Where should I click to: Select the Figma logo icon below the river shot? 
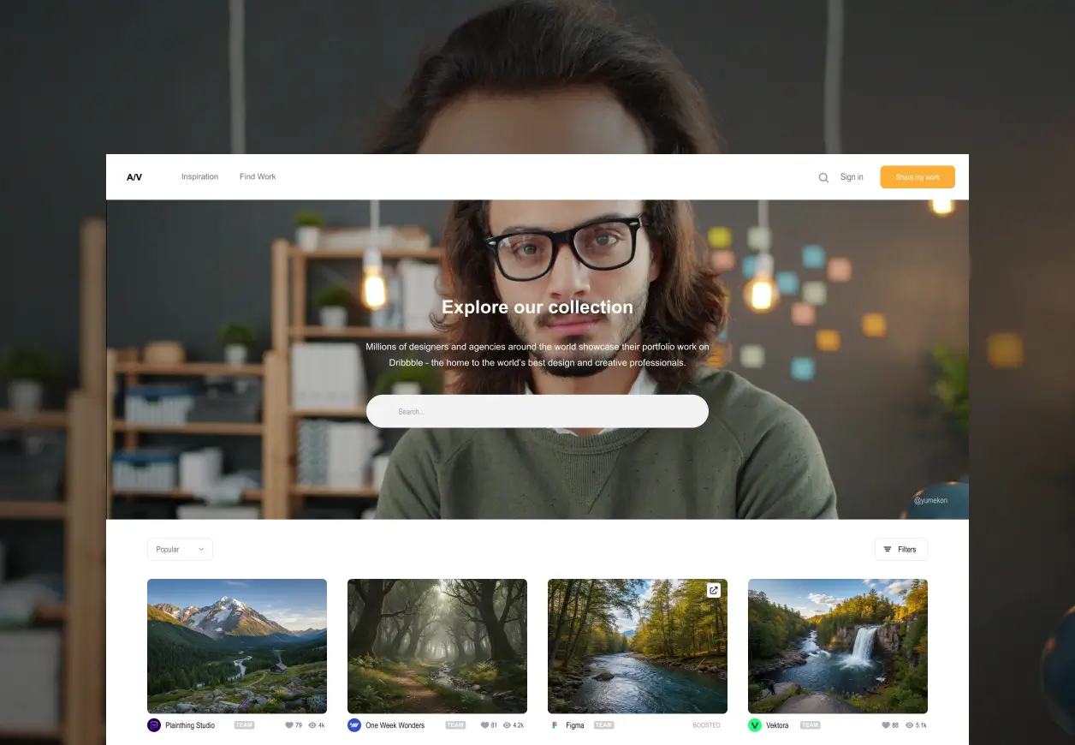[x=555, y=724]
